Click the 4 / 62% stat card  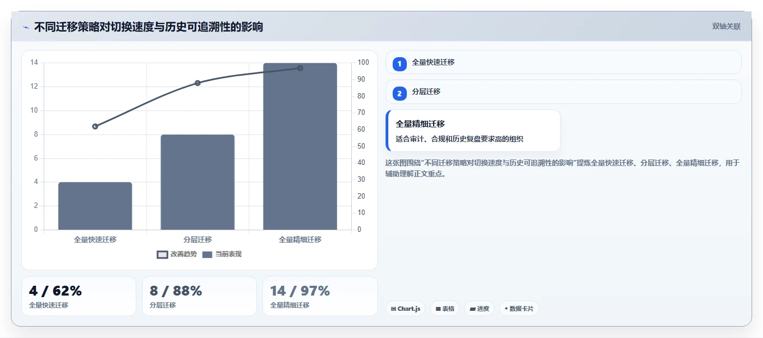(x=79, y=296)
